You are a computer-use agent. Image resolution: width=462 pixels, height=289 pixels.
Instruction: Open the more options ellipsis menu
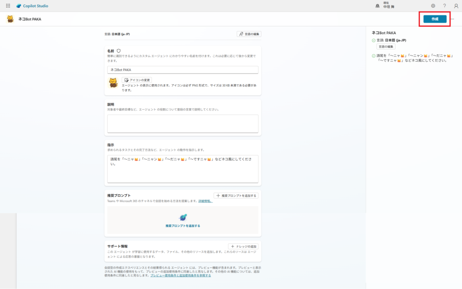(x=453, y=19)
